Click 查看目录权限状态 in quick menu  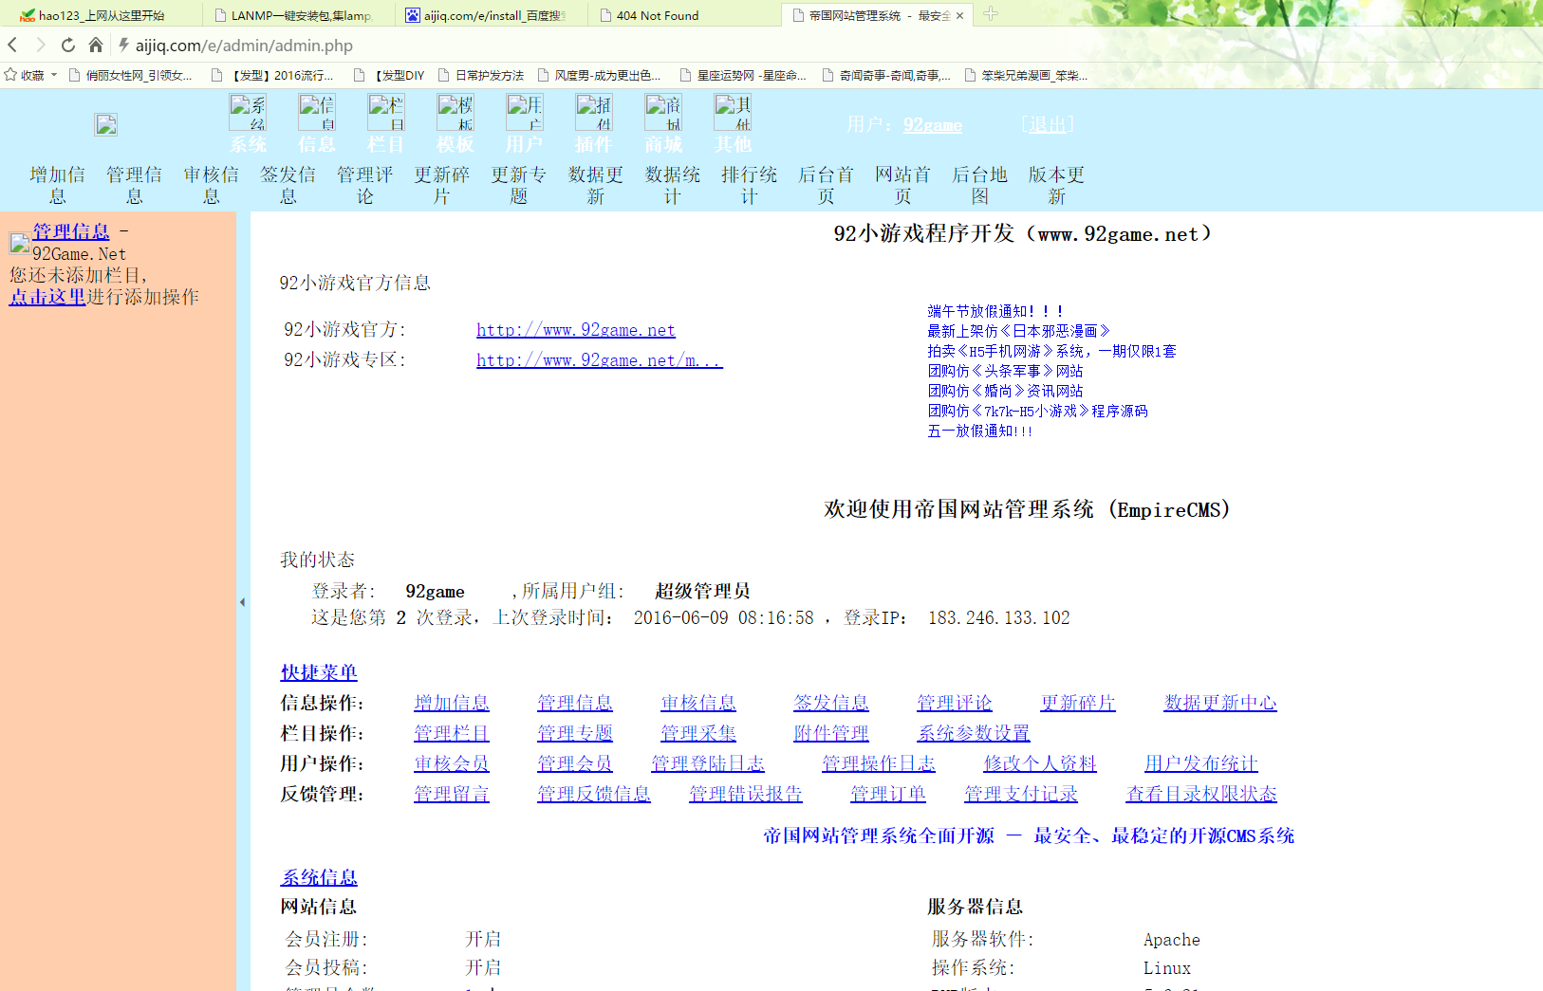1201,794
